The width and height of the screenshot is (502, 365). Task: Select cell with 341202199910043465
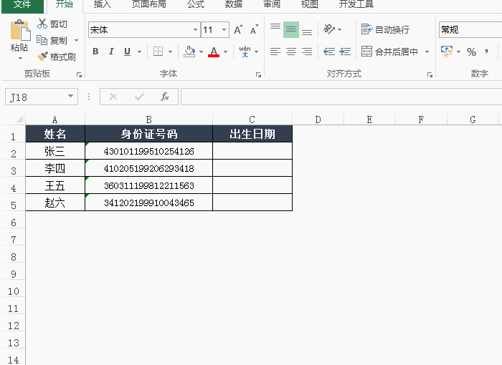click(148, 203)
